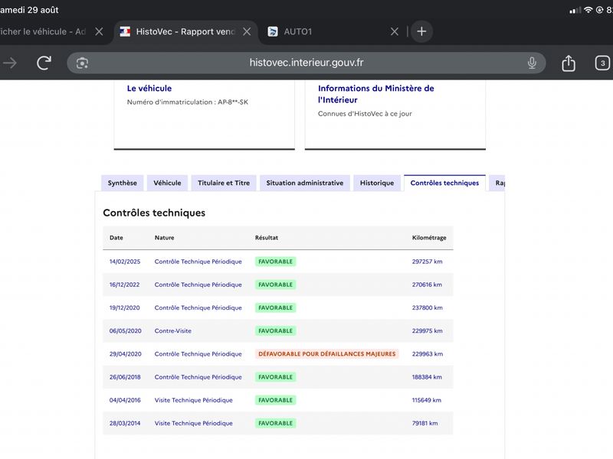Click the Kilométrage column header
The height and width of the screenshot is (459, 613).
click(429, 237)
